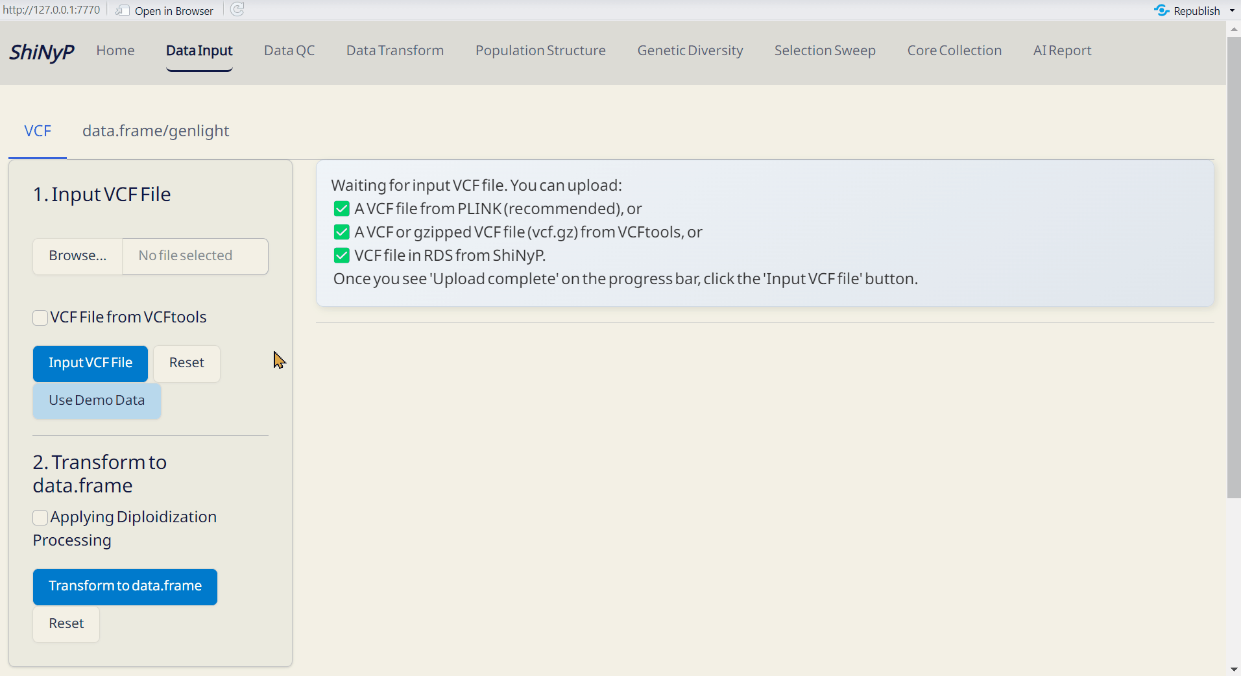The height and width of the screenshot is (676, 1241).
Task: Click the URL http://127.0.0.1:7770 text
Action: [x=51, y=10]
